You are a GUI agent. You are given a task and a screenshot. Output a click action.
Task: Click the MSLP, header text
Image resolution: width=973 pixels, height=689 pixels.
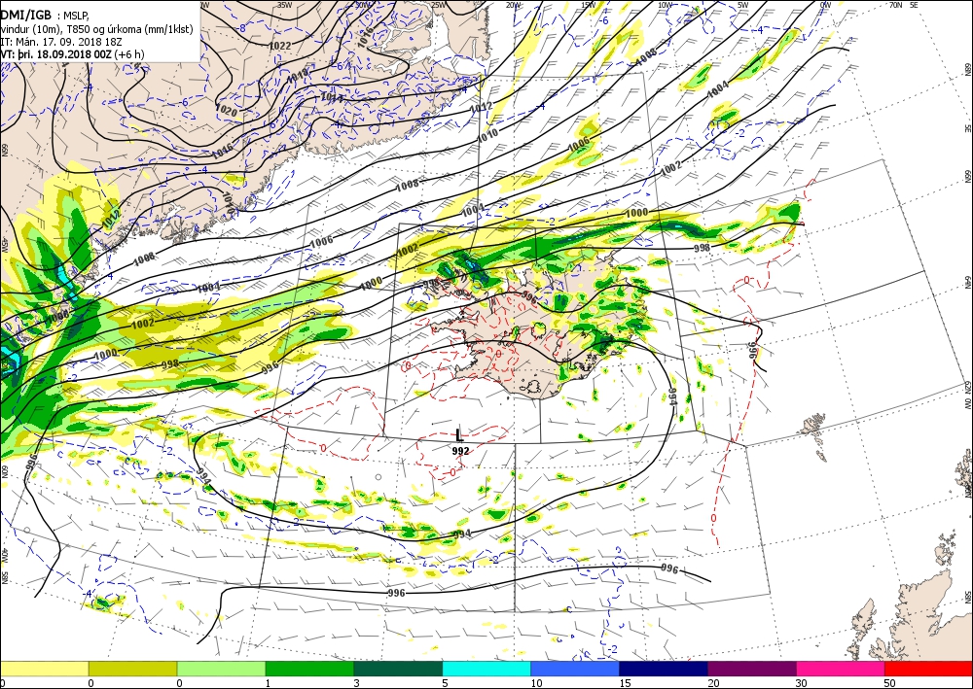tap(76, 16)
